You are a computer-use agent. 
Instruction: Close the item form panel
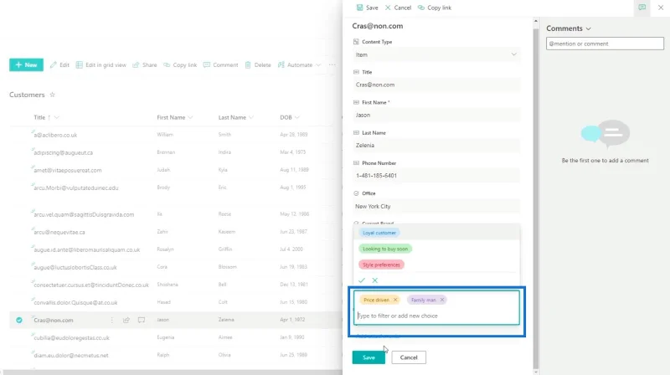tap(661, 8)
